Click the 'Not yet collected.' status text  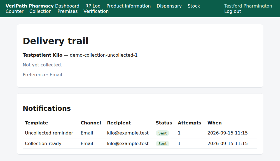click(x=43, y=65)
